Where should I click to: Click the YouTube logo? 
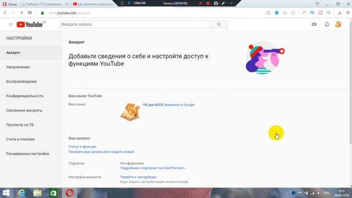(x=30, y=24)
